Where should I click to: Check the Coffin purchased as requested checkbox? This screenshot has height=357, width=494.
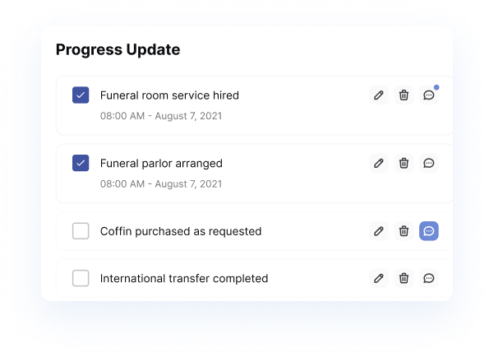click(x=81, y=231)
